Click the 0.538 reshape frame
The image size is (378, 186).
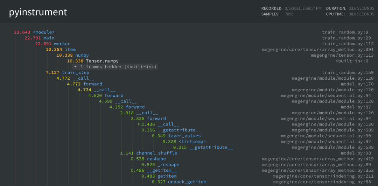tap(148, 159)
